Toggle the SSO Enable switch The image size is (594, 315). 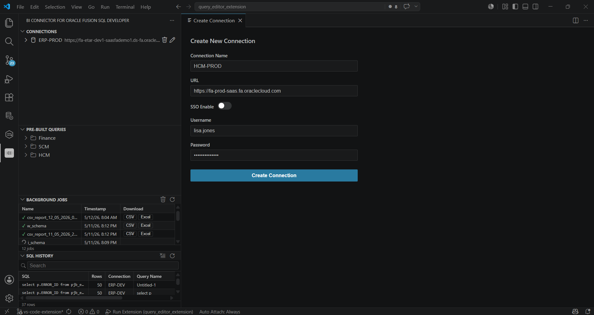click(x=225, y=106)
